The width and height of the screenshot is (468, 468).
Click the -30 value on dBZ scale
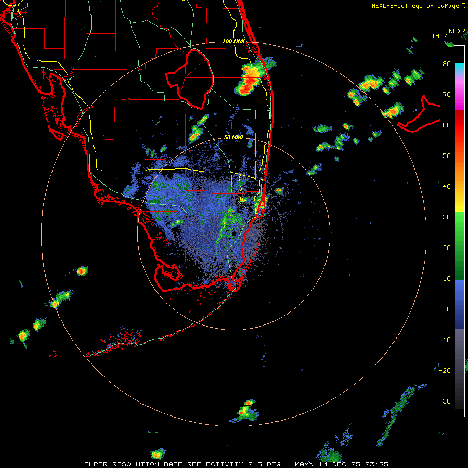tap(445, 401)
